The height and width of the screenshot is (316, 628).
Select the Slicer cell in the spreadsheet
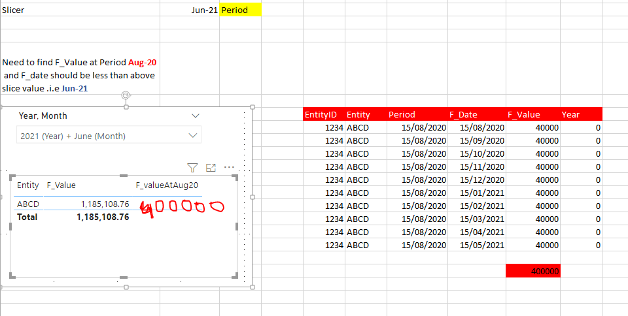pos(80,10)
